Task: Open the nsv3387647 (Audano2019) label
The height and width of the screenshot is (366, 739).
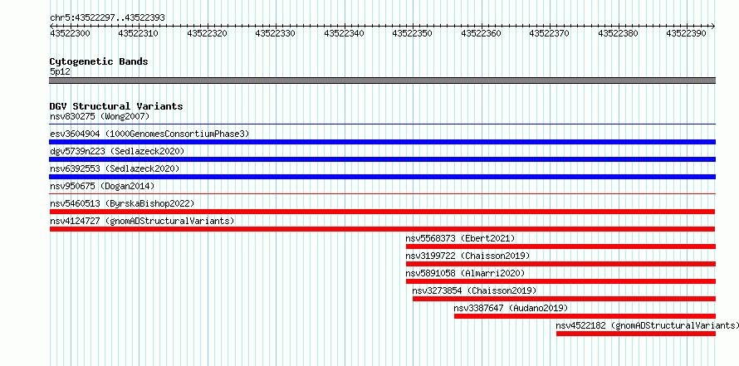Action: (x=511, y=308)
